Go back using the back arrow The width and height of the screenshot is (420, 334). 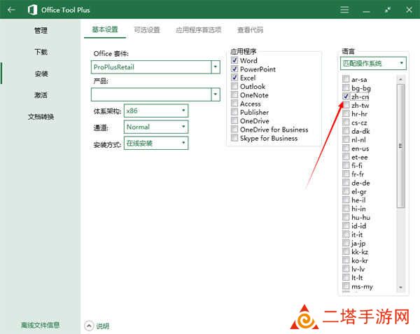click(x=11, y=10)
